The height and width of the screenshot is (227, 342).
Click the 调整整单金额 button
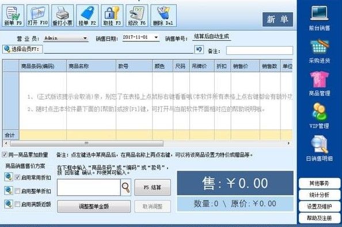[x=94, y=206]
